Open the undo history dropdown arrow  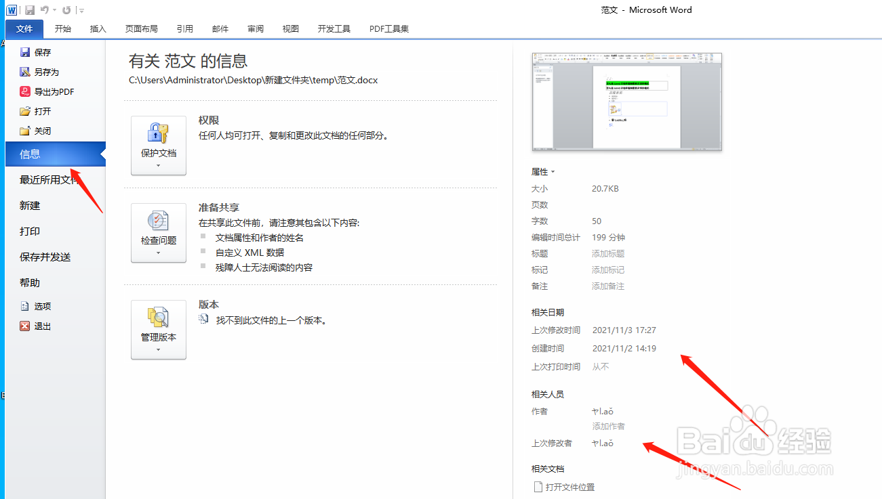(x=55, y=11)
